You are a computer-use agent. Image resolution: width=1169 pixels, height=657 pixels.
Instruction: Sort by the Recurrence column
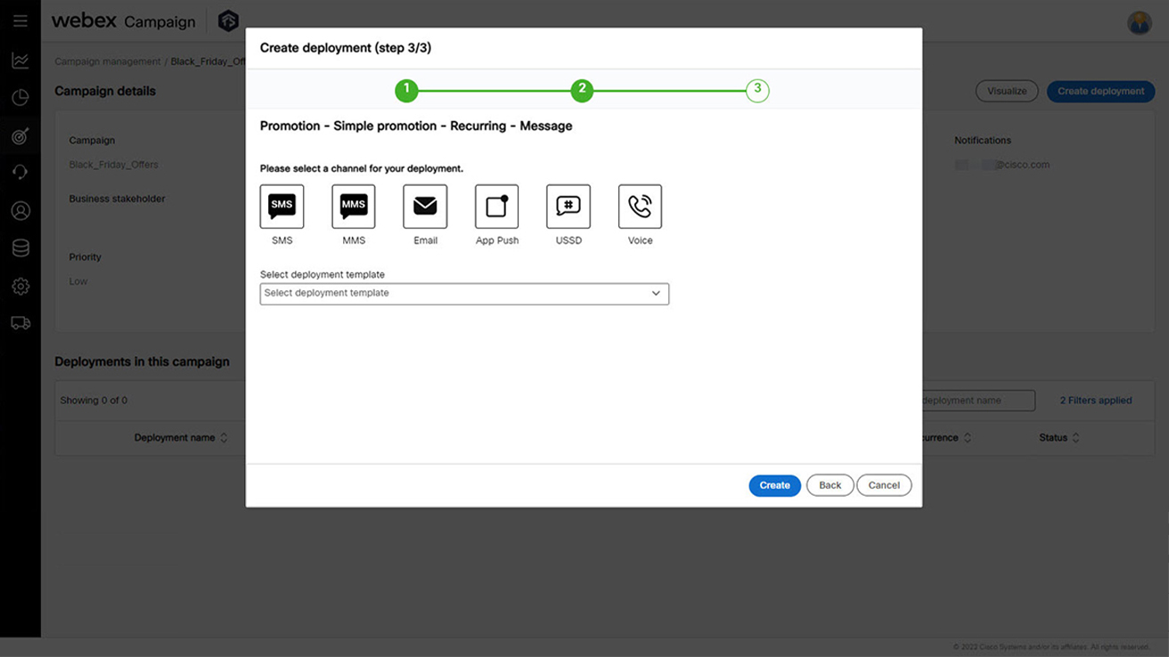[947, 438]
